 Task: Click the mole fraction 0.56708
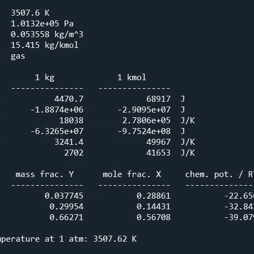coord(153,217)
